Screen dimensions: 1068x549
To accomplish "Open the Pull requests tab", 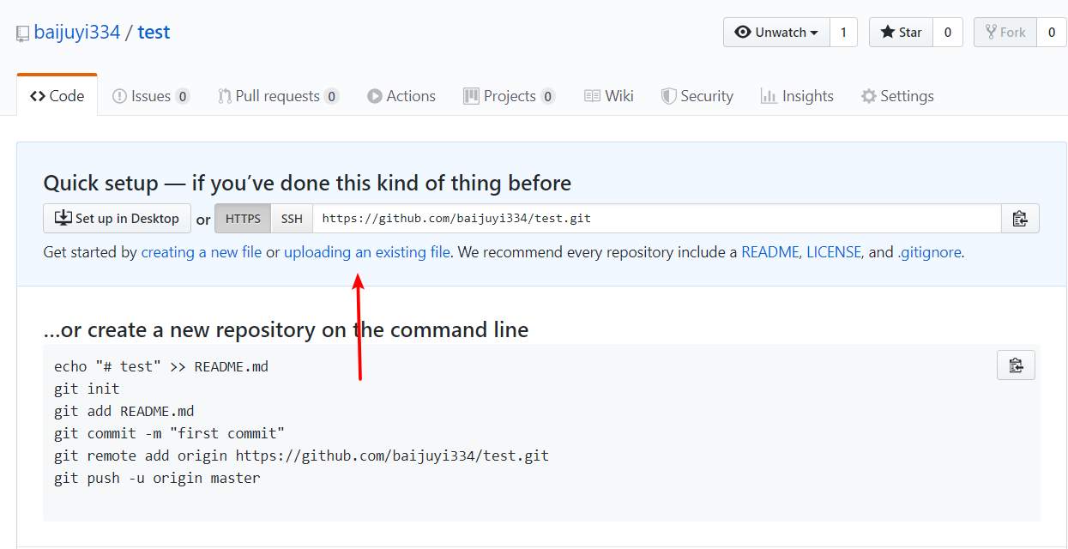I will pos(278,96).
